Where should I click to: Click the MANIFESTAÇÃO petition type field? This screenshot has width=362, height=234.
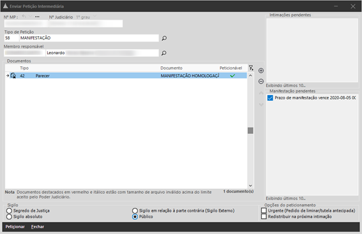click(89, 38)
